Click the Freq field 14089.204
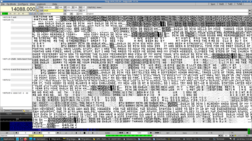 [49, 7]
